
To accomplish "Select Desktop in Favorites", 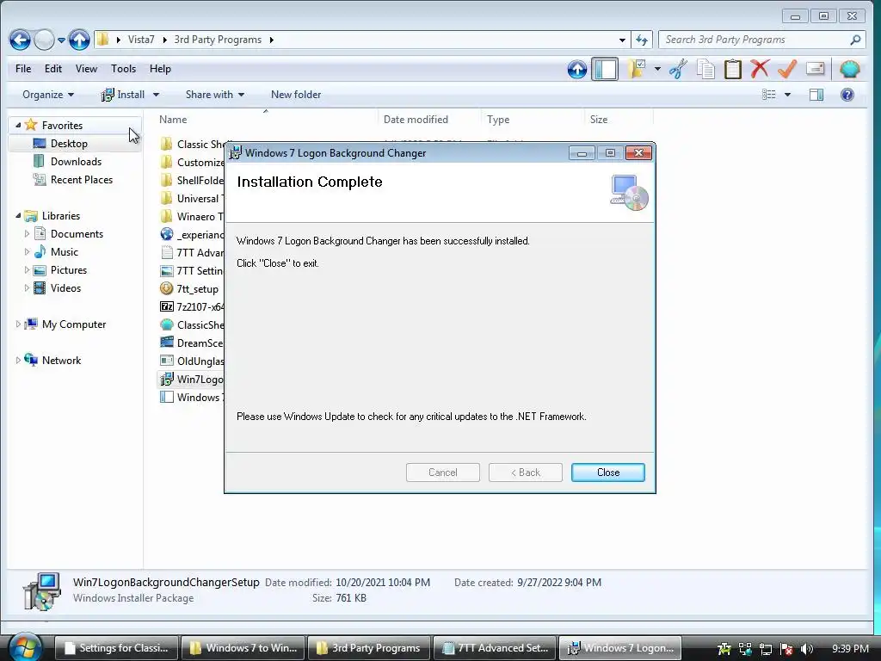I will pos(69,144).
